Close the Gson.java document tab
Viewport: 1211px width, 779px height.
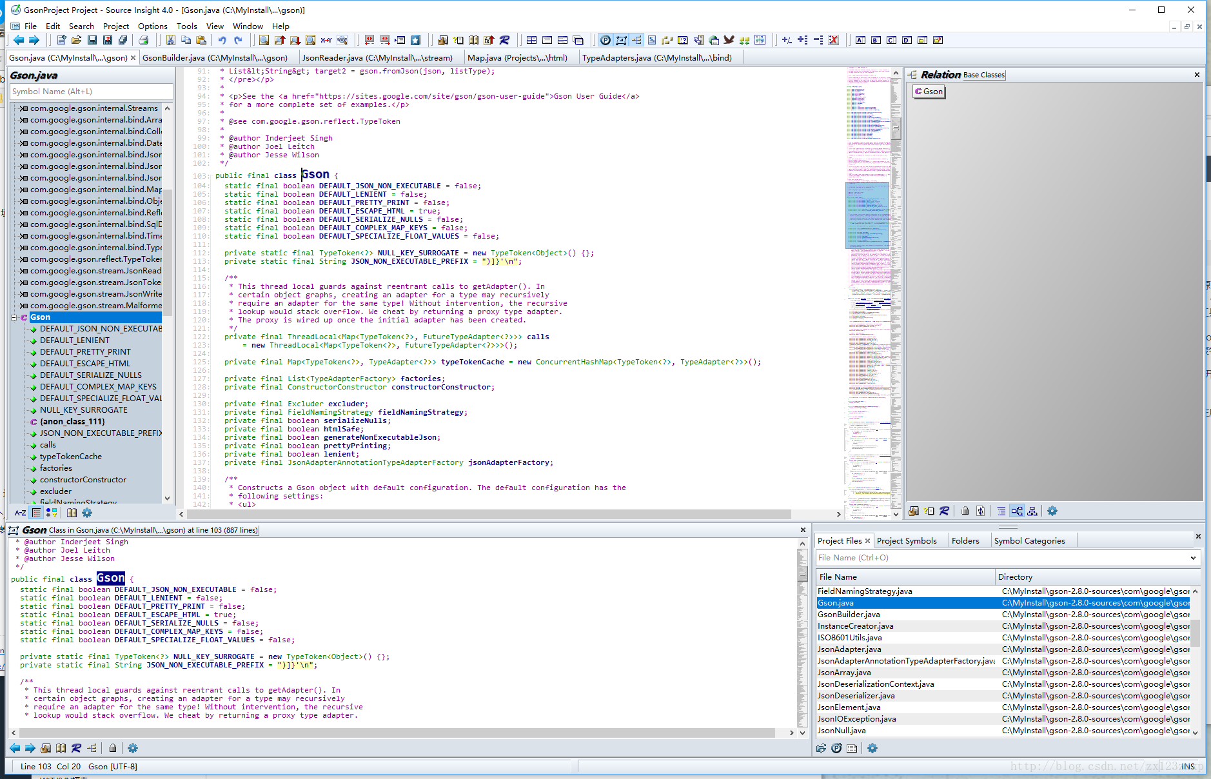click(133, 58)
